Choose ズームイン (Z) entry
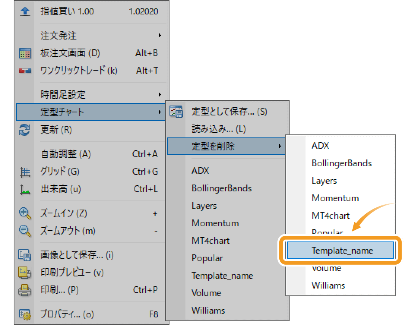This screenshot has height=325, width=418. point(91,213)
